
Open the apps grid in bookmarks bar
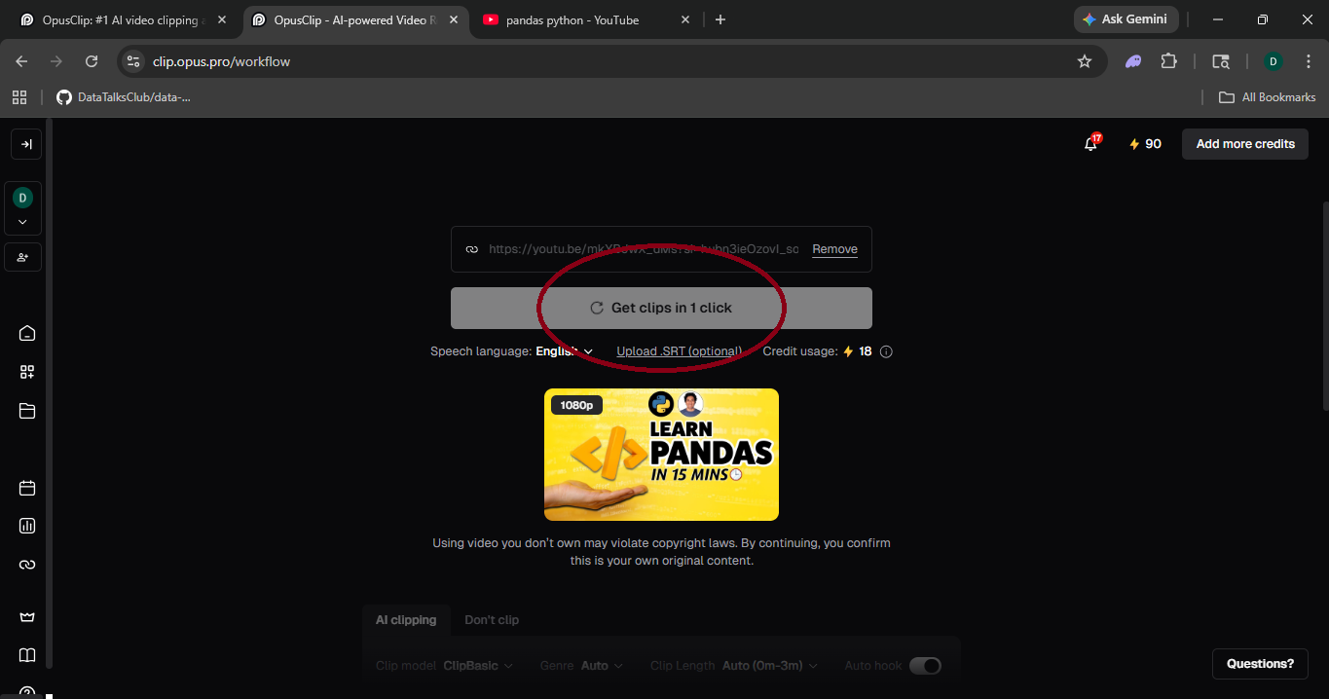[x=19, y=97]
